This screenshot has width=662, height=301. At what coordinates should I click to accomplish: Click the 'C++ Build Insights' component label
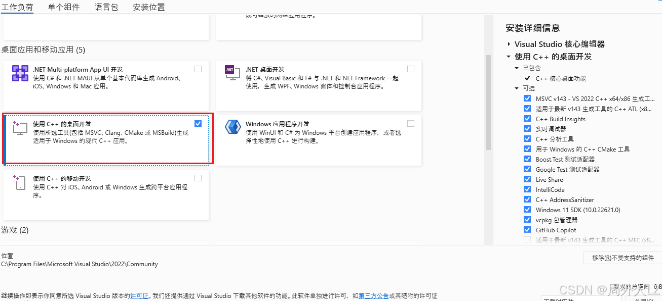pyautogui.click(x=561, y=119)
